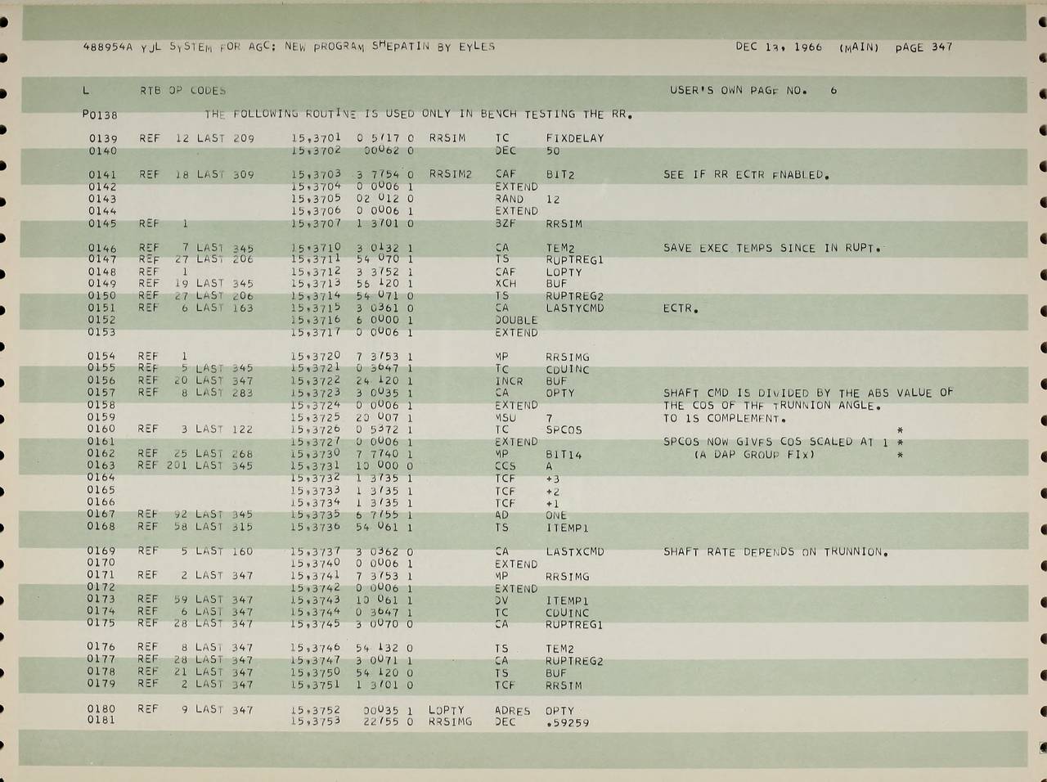Click address '15,3737'
Viewport: 1047px width, 782px height.
pos(316,551)
